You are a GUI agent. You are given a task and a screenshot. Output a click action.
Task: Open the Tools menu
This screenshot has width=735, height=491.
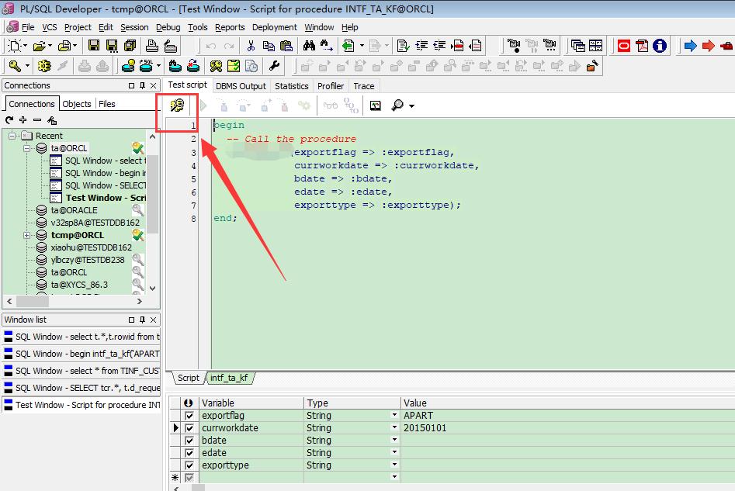pos(198,26)
